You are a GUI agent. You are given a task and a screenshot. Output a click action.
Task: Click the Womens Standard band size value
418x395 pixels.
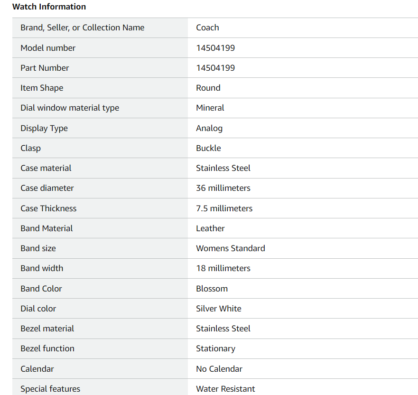[231, 248]
